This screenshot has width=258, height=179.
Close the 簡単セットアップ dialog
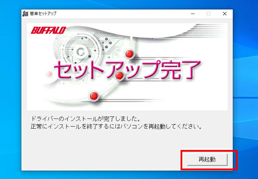click(225, 14)
